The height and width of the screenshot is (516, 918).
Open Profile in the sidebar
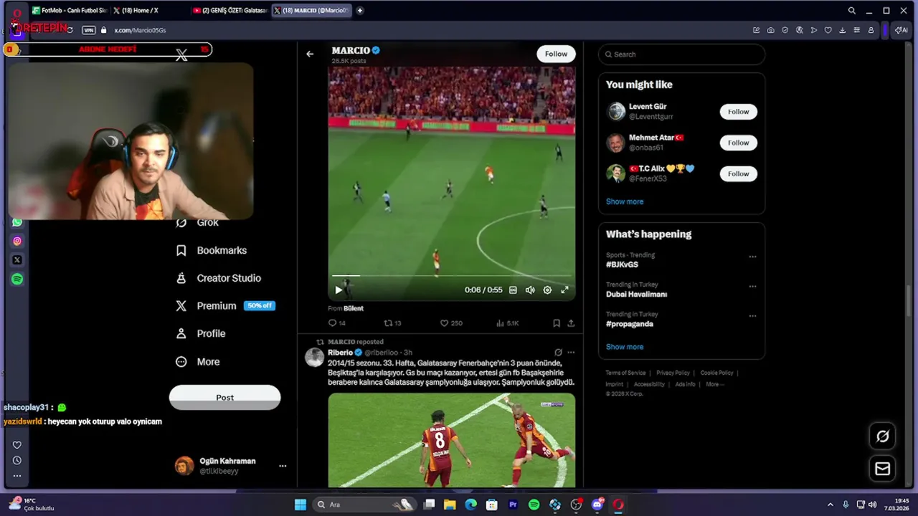[x=201, y=334]
